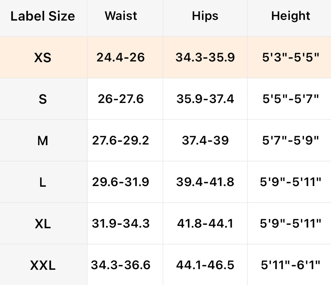Select the XXL height range 5'11"-6'1"
This screenshot has height=285, width=331.
tap(291, 265)
